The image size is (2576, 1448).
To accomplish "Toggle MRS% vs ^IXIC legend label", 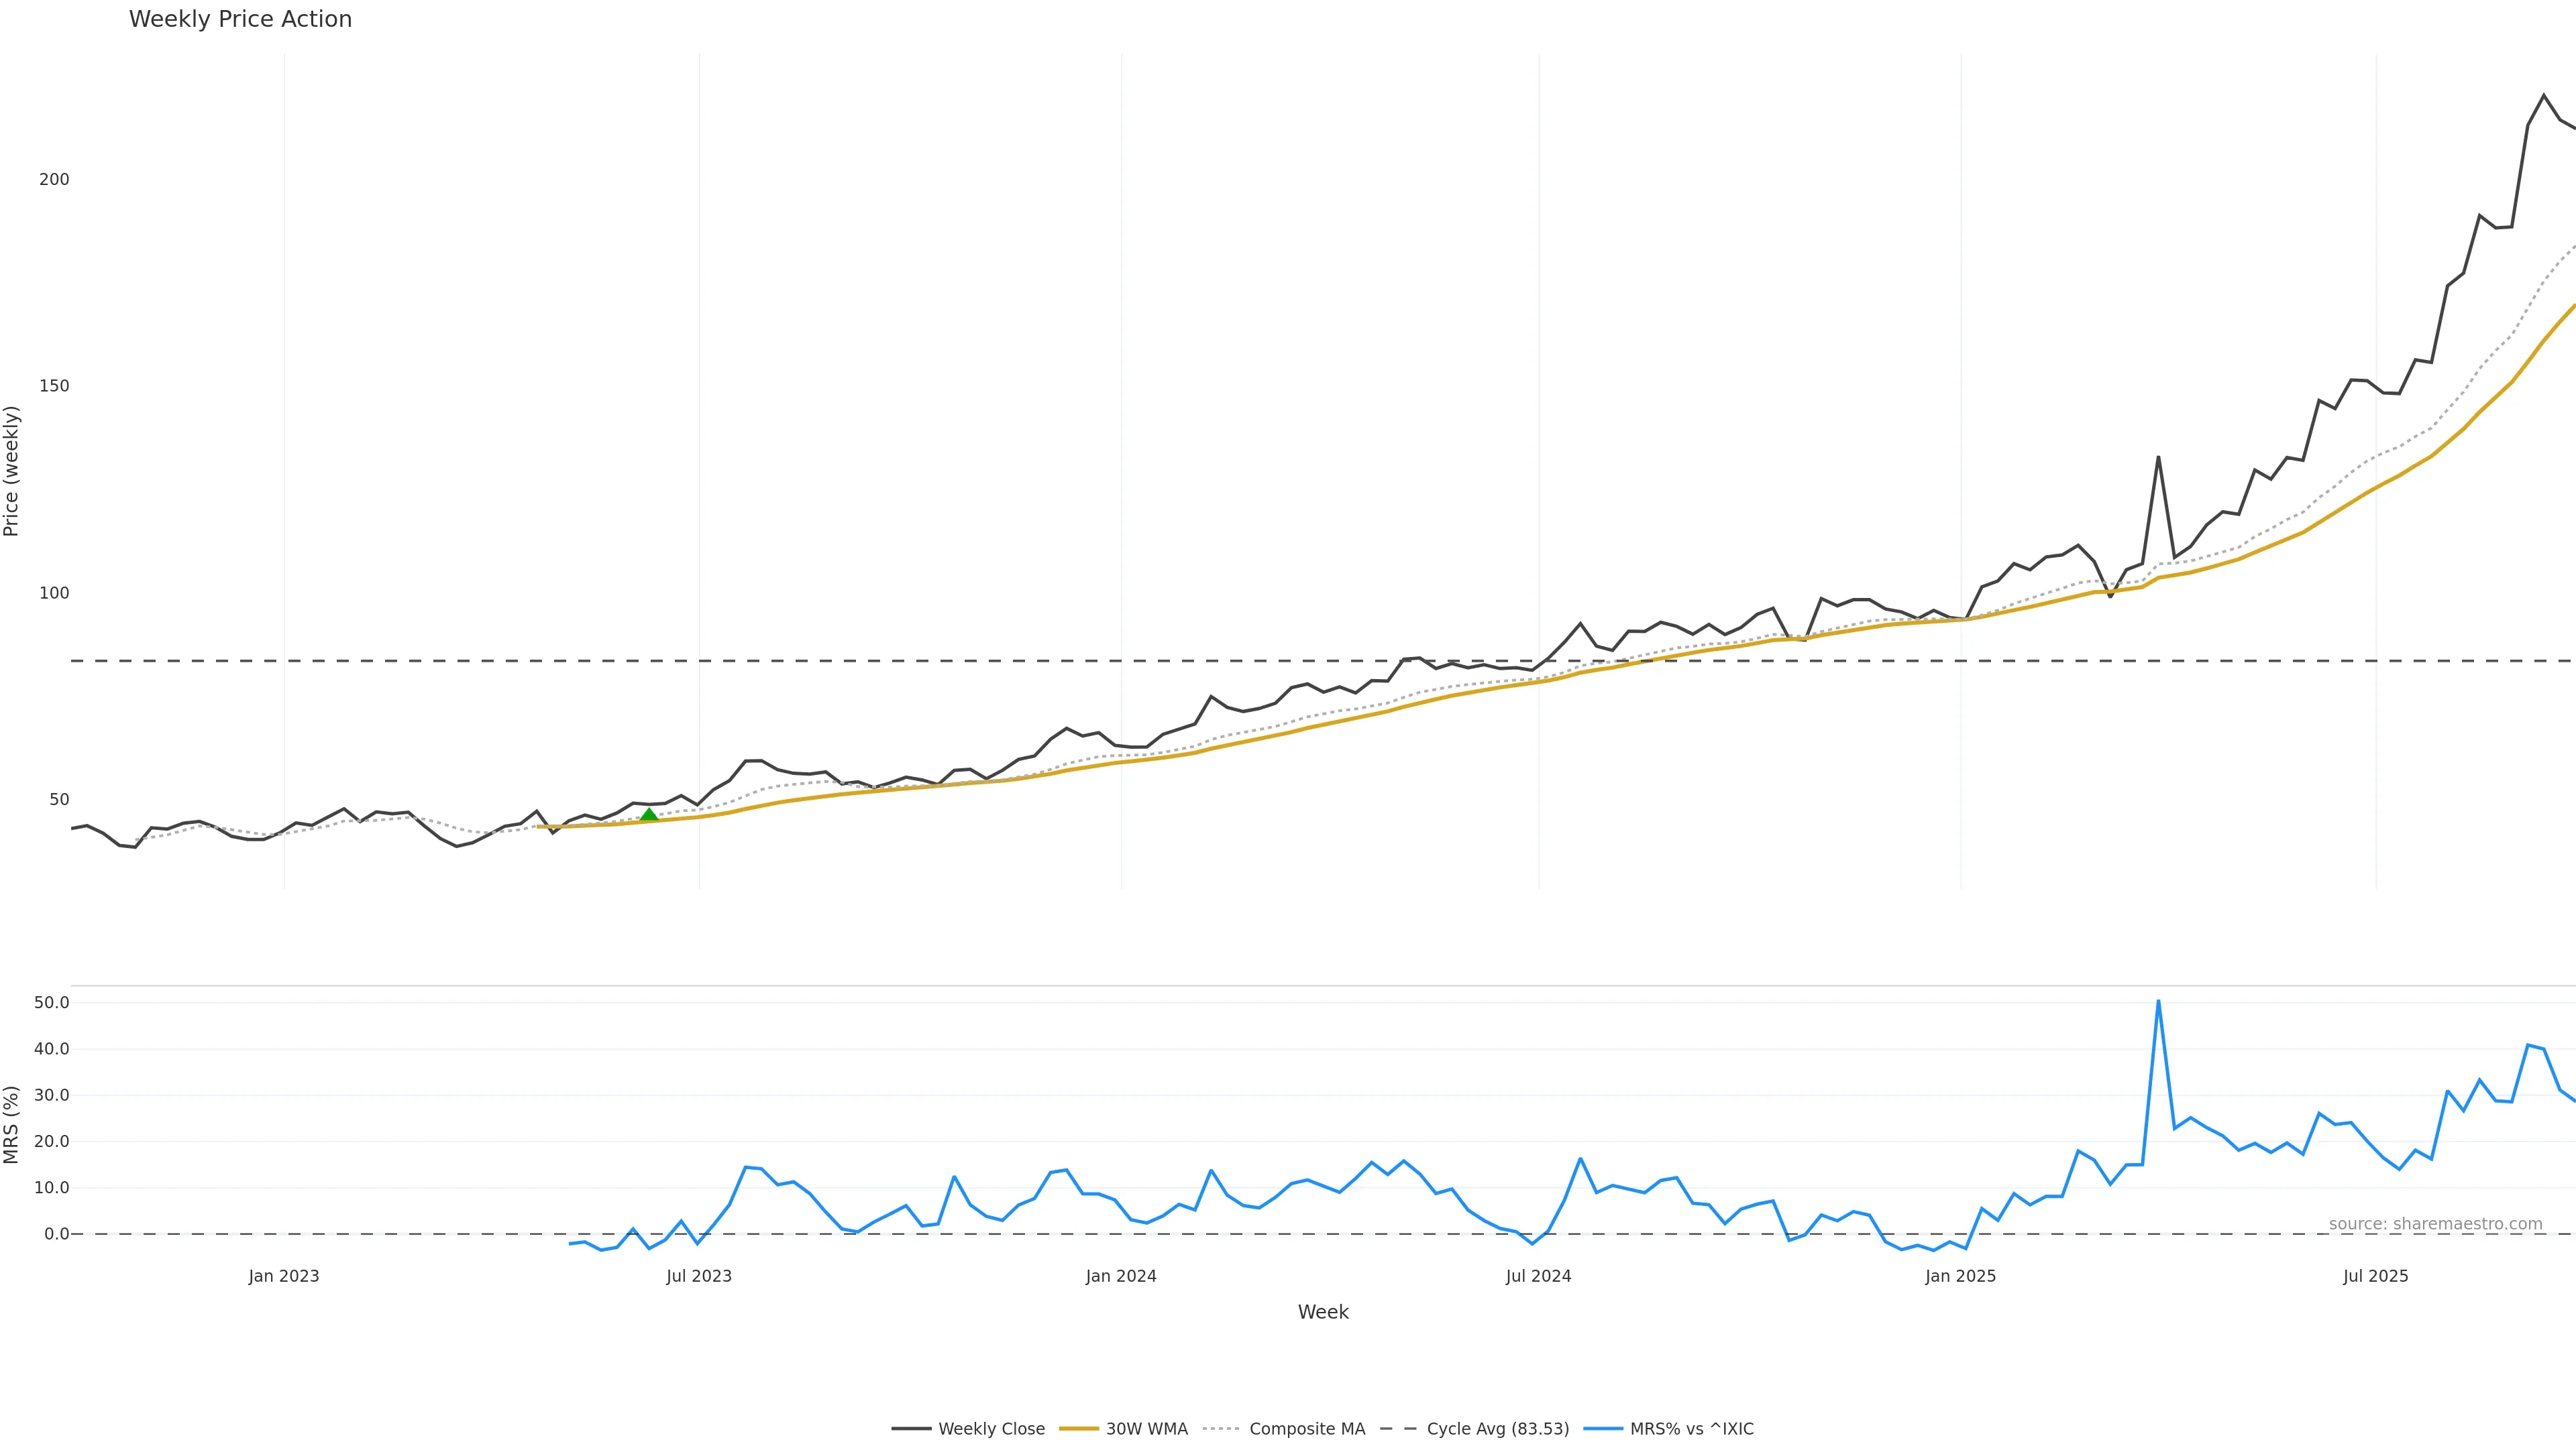I will [1691, 1429].
